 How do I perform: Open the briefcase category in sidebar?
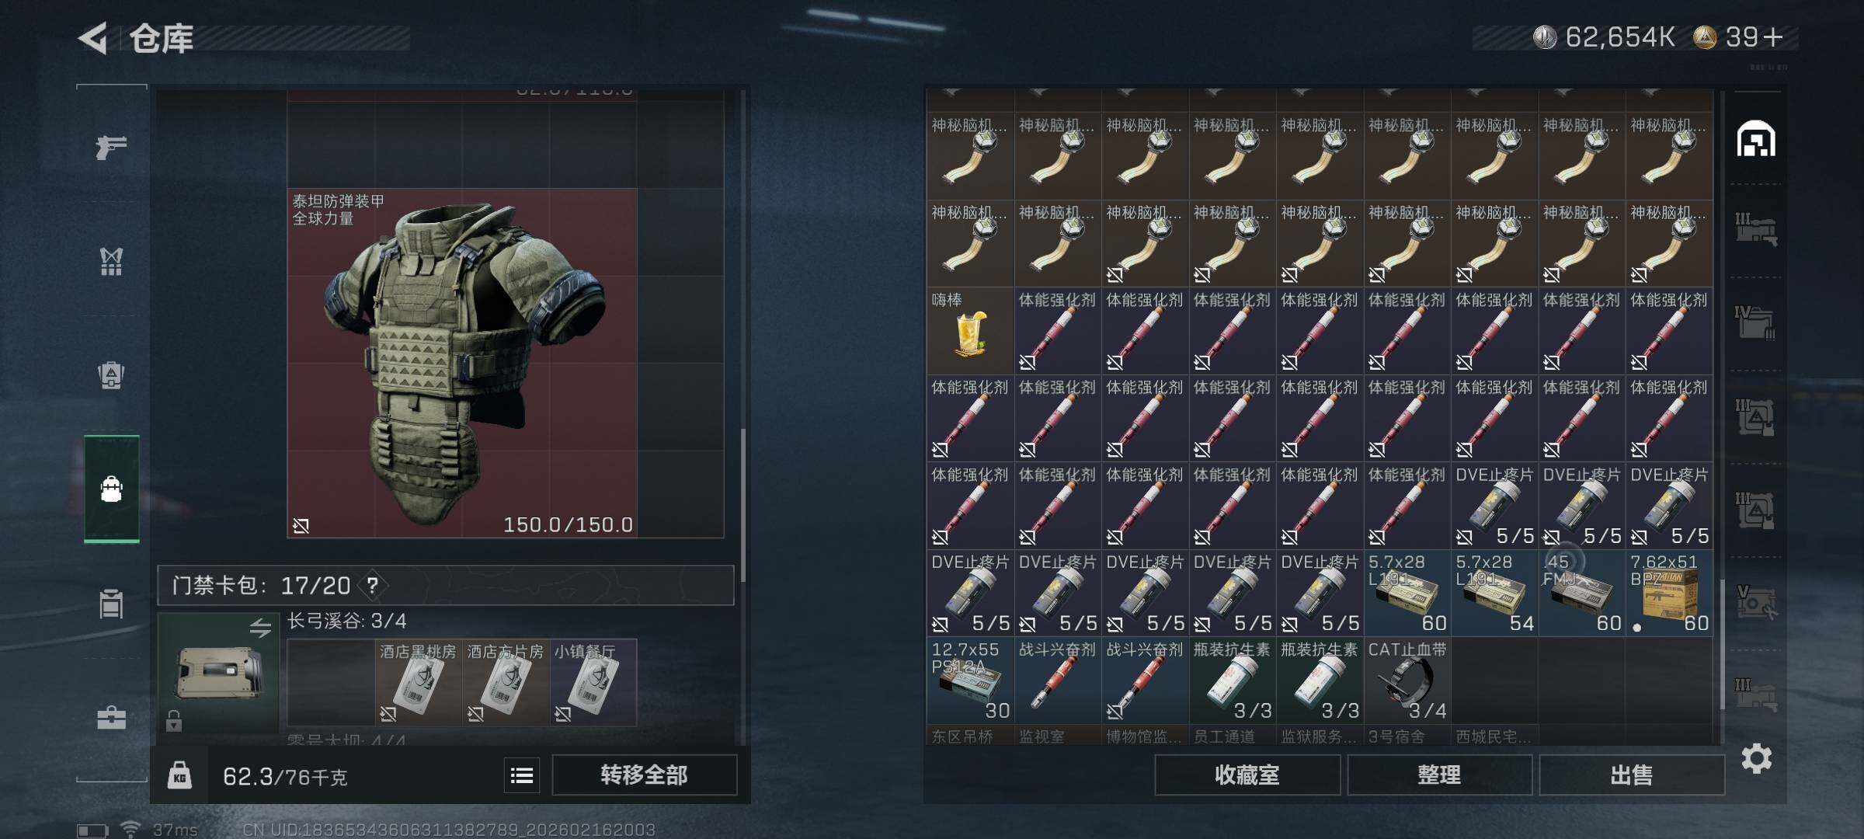tap(111, 718)
